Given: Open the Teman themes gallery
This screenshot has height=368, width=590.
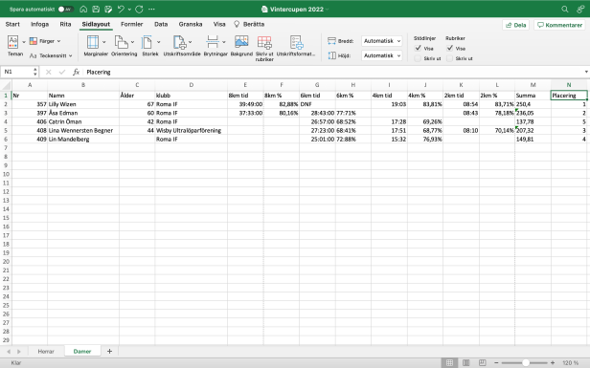Looking at the screenshot, I should tap(15, 46).
